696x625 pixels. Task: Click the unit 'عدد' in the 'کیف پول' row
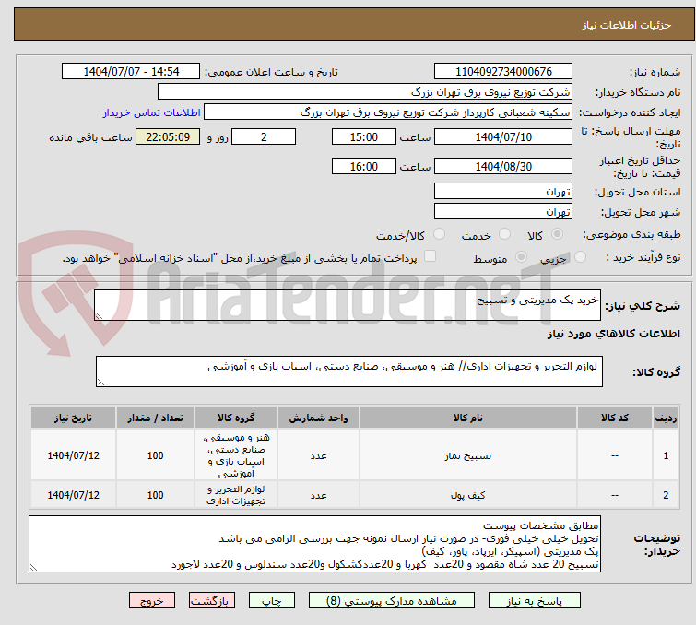[318, 495]
